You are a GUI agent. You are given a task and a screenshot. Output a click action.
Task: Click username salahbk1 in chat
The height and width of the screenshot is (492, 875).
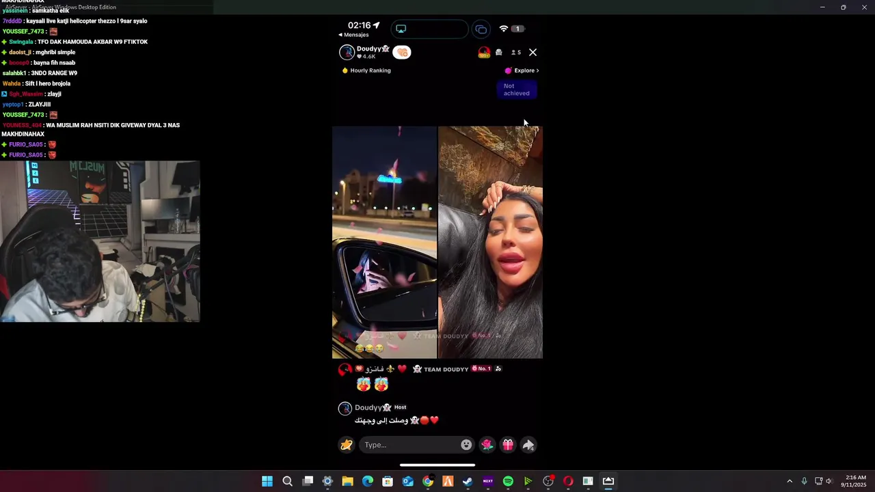14,73
